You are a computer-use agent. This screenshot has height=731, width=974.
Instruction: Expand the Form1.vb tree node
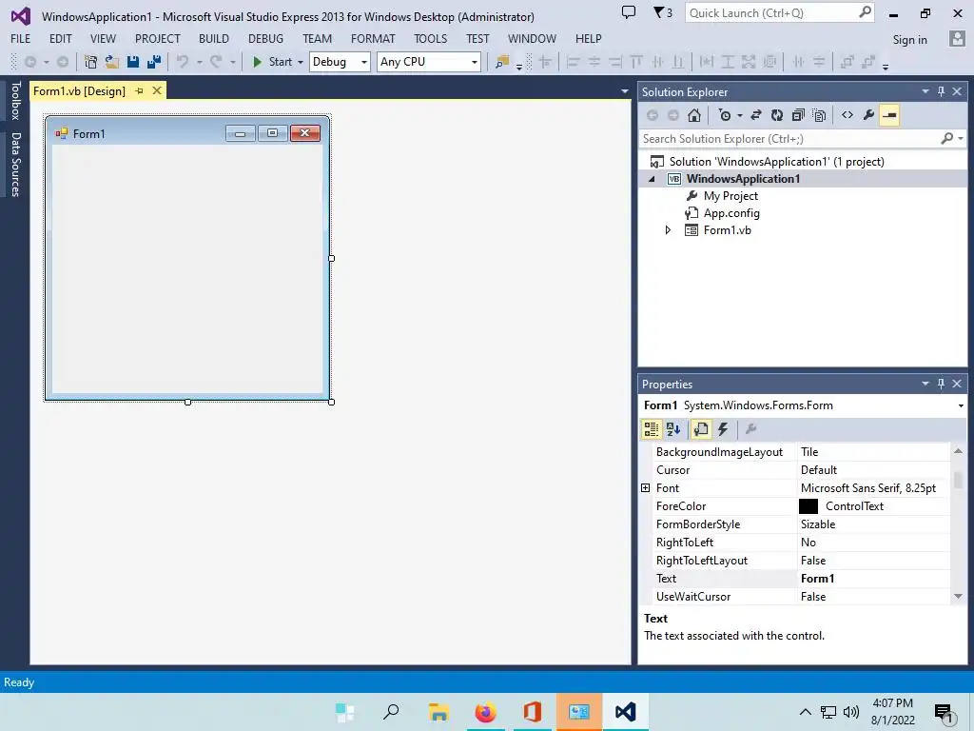[x=668, y=230]
